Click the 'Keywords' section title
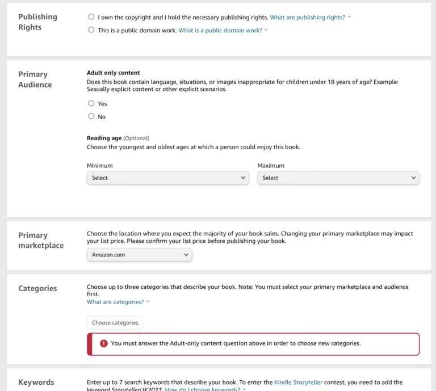The height and width of the screenshot is (391, 436). pos(36,382)
